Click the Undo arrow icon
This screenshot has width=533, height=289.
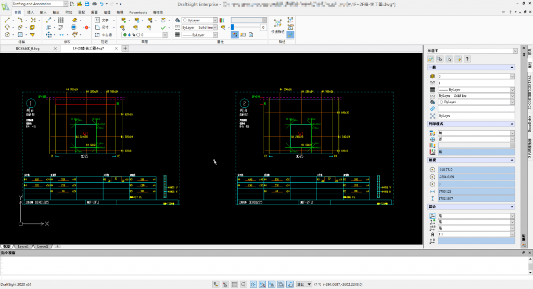[x=102, y=4]
